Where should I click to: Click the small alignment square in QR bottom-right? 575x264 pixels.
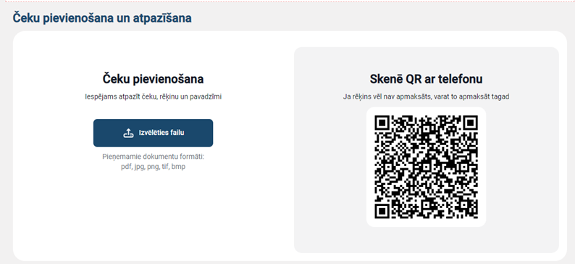click(x=464, y=205)
